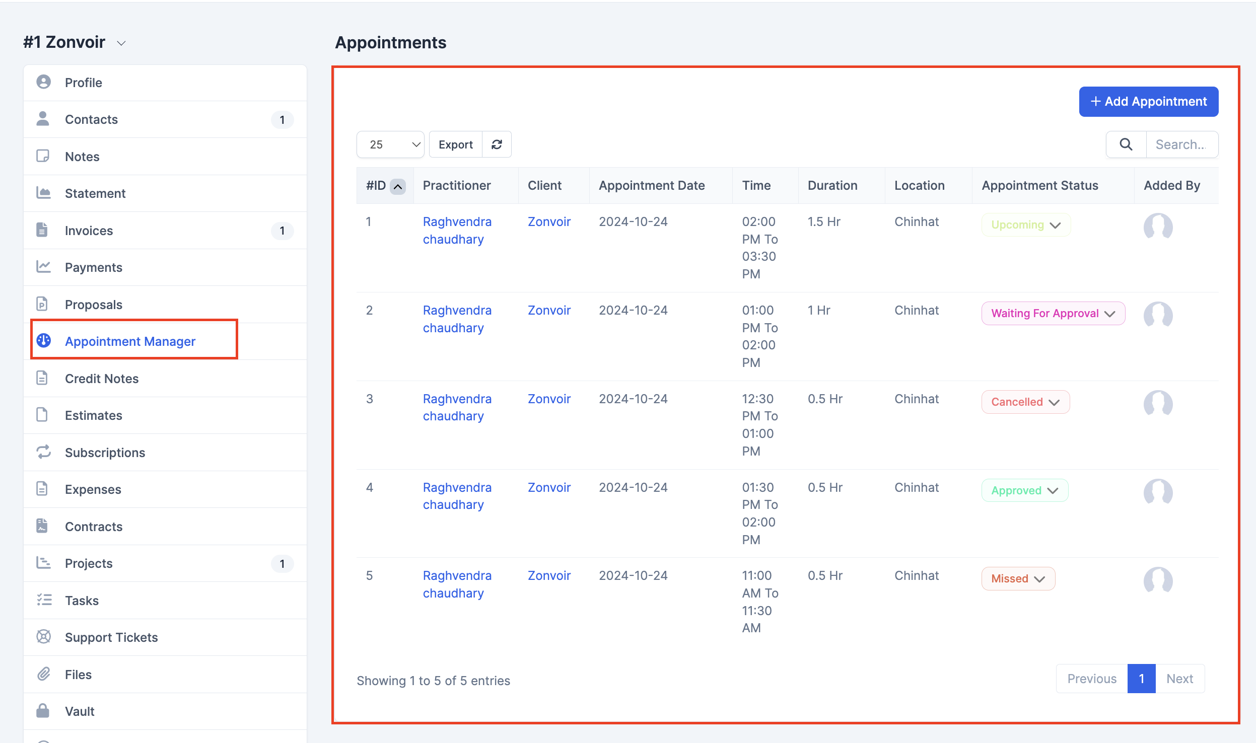Open the entries-per-page dropdown showing 25
This screenshot has height=743, width=1256.
390,144
